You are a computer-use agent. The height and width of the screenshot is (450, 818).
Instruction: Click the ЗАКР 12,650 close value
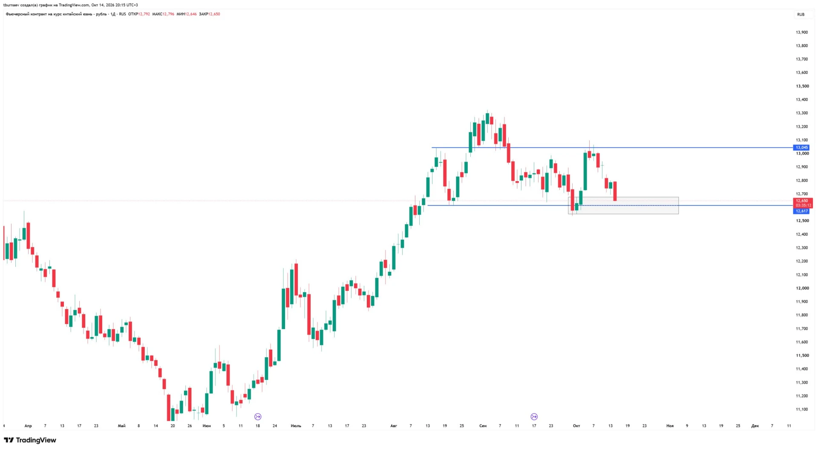210,14
